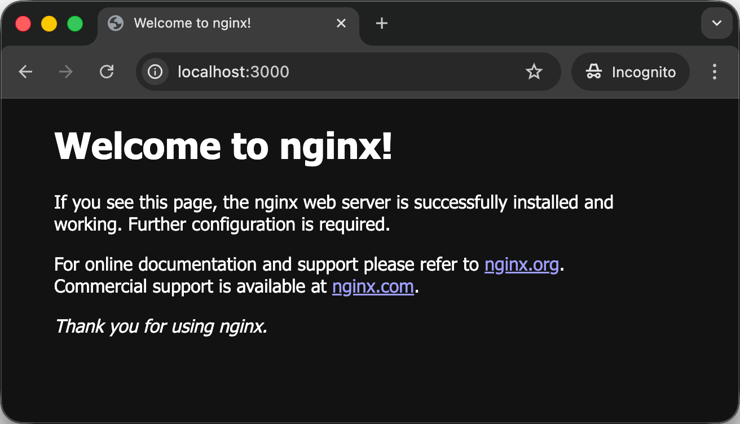
Task: Close the Welcome to nginx tab
Action: [x=341, y=23]
